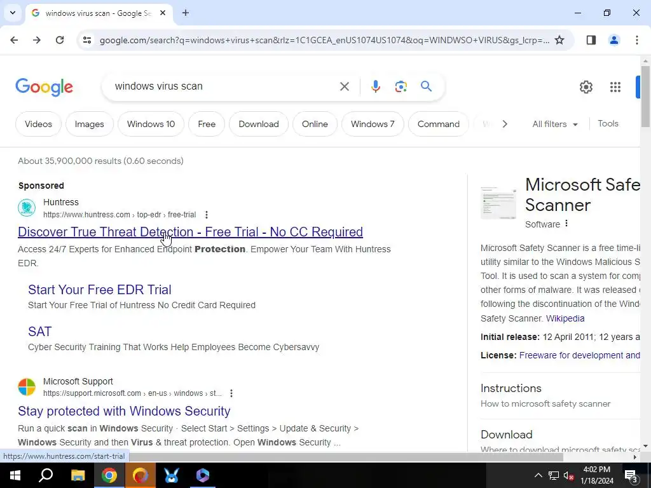Open Windows taskbar search

pyautogui.click(x=46, y=475)
